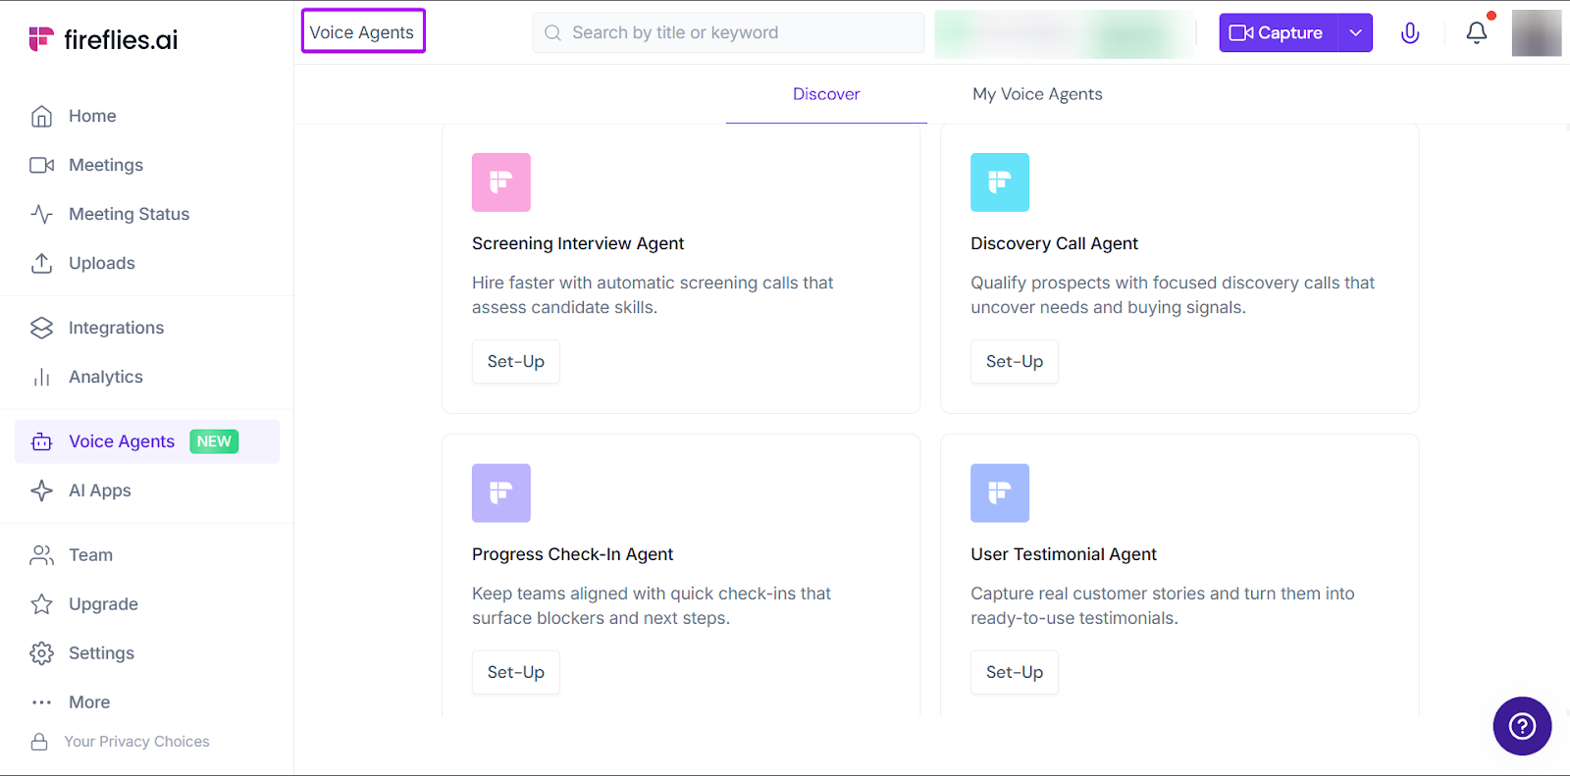
Task: Open the user profile avatar
Action: pyautogui.click(x=1537, y=33)
